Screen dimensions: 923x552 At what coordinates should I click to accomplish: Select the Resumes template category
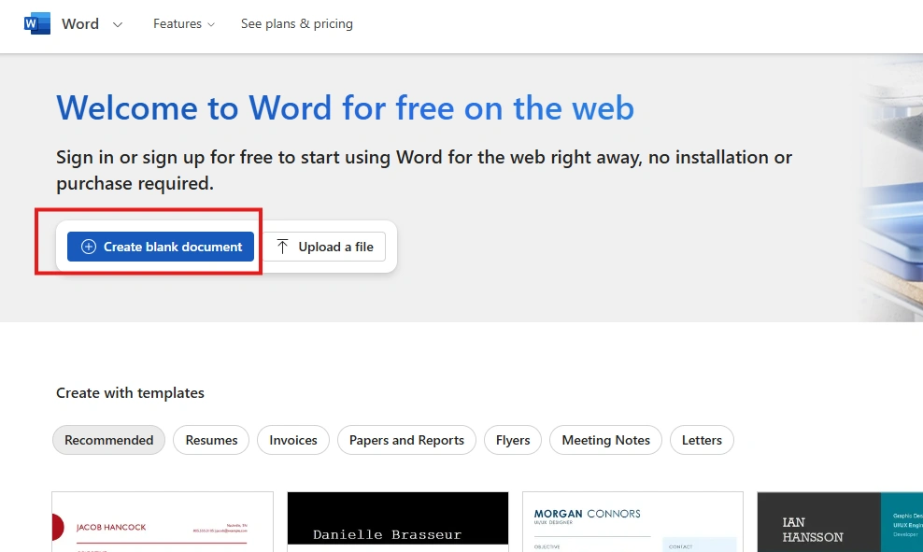click(x=211, y=440)
